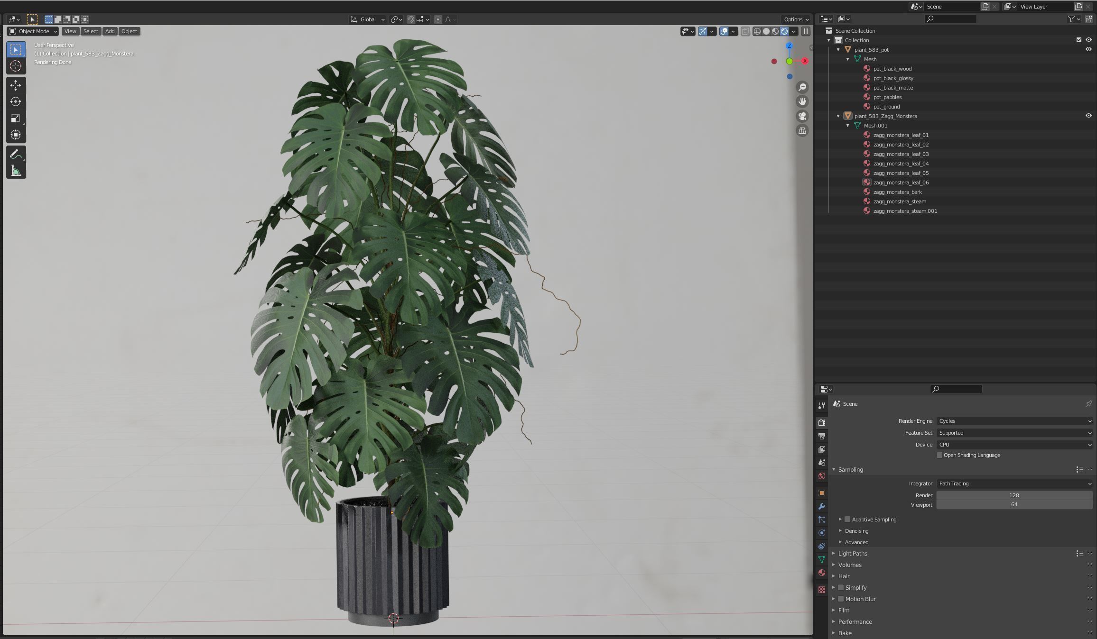Image resolution: width=1097 pixels, height=639 pixels.
Task: Select the Measure tool
Action: pos(16,171)
